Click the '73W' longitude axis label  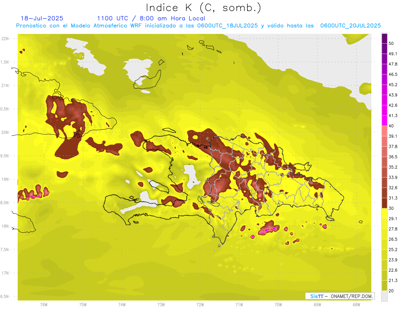click(161, 305)
